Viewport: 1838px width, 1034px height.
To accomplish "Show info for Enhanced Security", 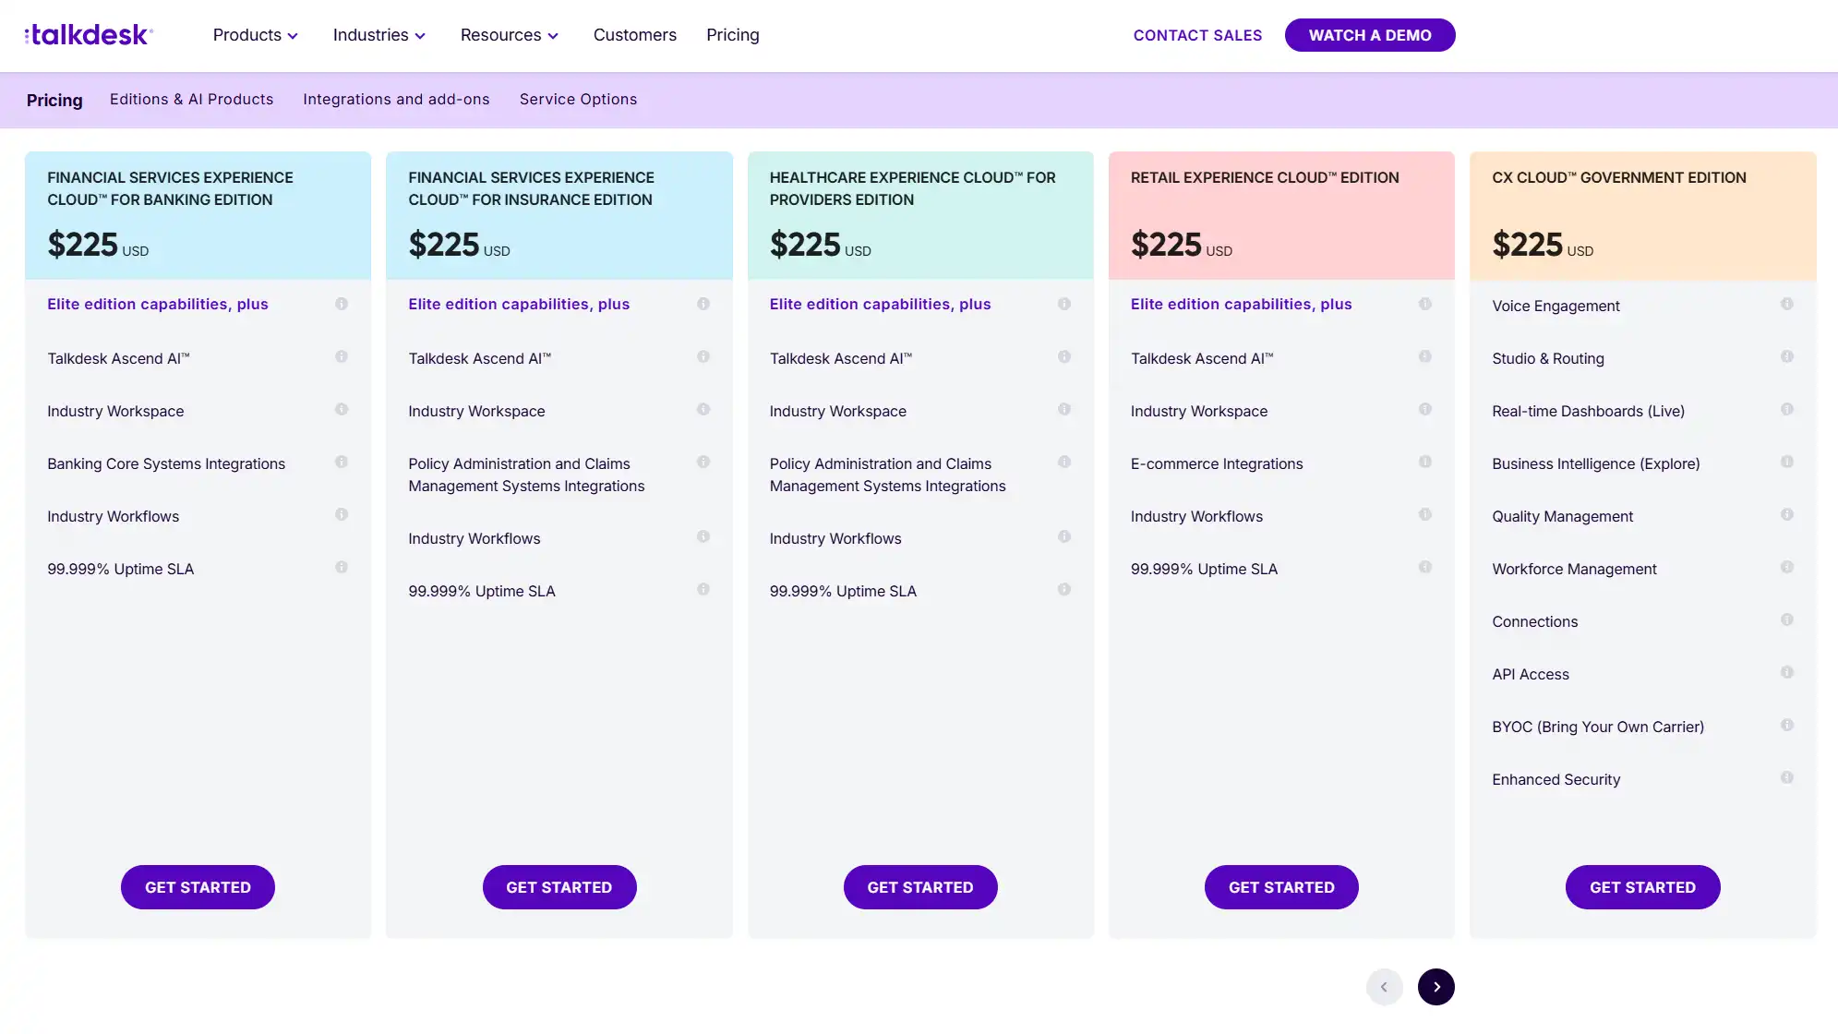I will point(1787,777).
